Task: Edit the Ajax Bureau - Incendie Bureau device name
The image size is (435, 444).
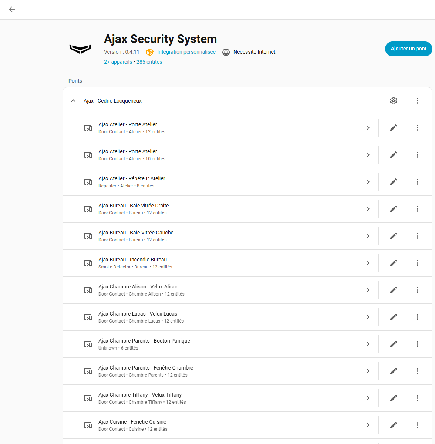Action: click(x=393, y=263)
